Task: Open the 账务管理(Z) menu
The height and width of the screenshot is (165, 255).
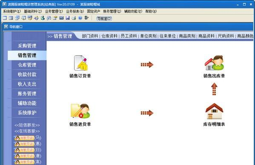Action: pos(112,11)
